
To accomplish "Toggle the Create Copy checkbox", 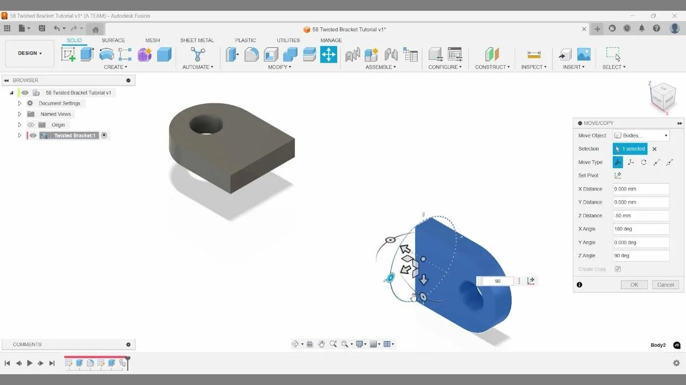I will (x=617, y=269).
